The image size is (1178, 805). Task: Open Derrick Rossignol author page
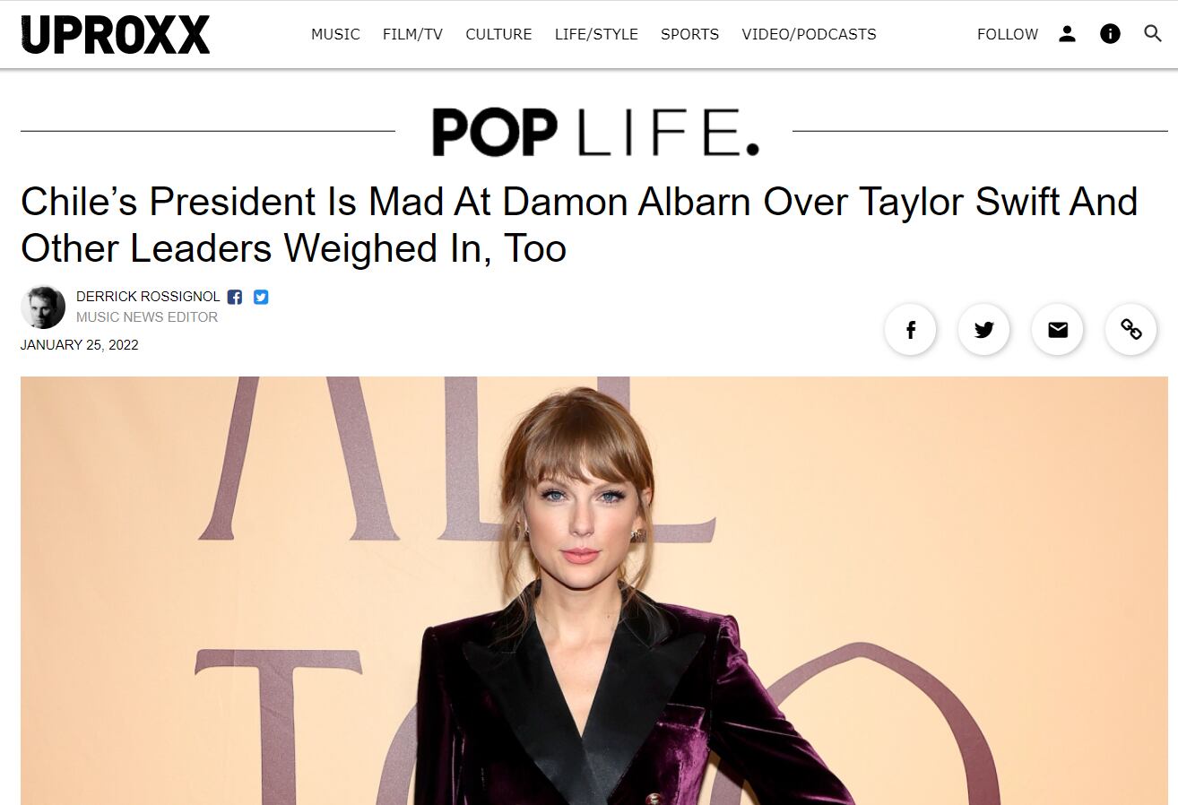[x=148, y=297]
